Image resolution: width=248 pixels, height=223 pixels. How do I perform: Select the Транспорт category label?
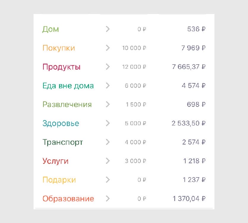(62, 142)
